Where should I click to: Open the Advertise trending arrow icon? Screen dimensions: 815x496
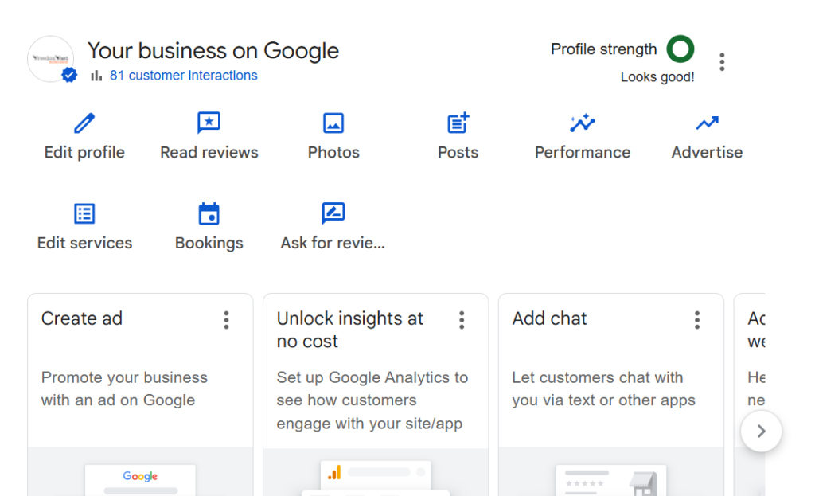(x=707, y=123)
